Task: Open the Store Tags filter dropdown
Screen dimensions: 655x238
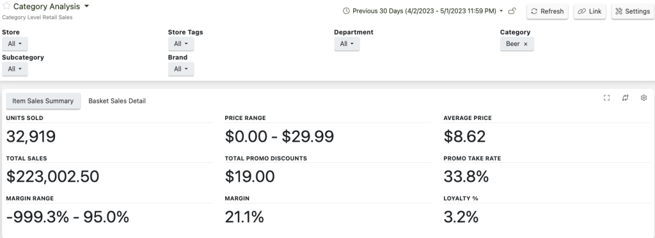Action: 181,44
